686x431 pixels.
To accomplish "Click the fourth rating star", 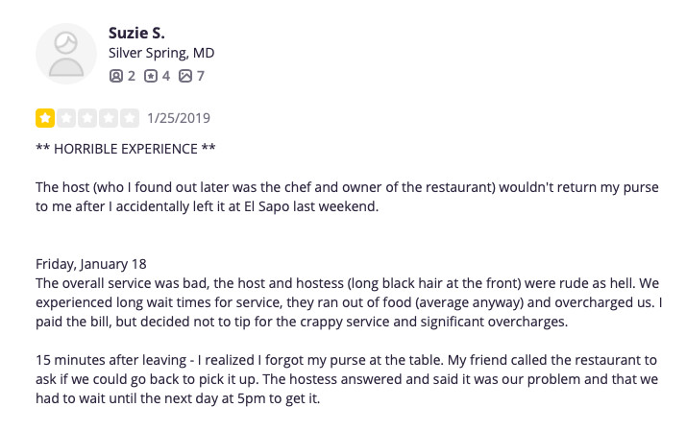I will pos(109,119).
